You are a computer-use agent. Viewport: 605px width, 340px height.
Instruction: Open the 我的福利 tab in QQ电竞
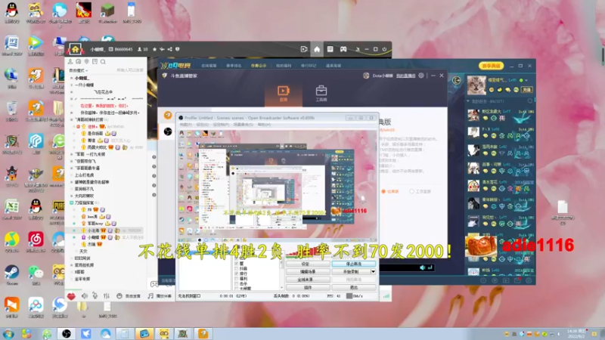click(x=284, y=66)
